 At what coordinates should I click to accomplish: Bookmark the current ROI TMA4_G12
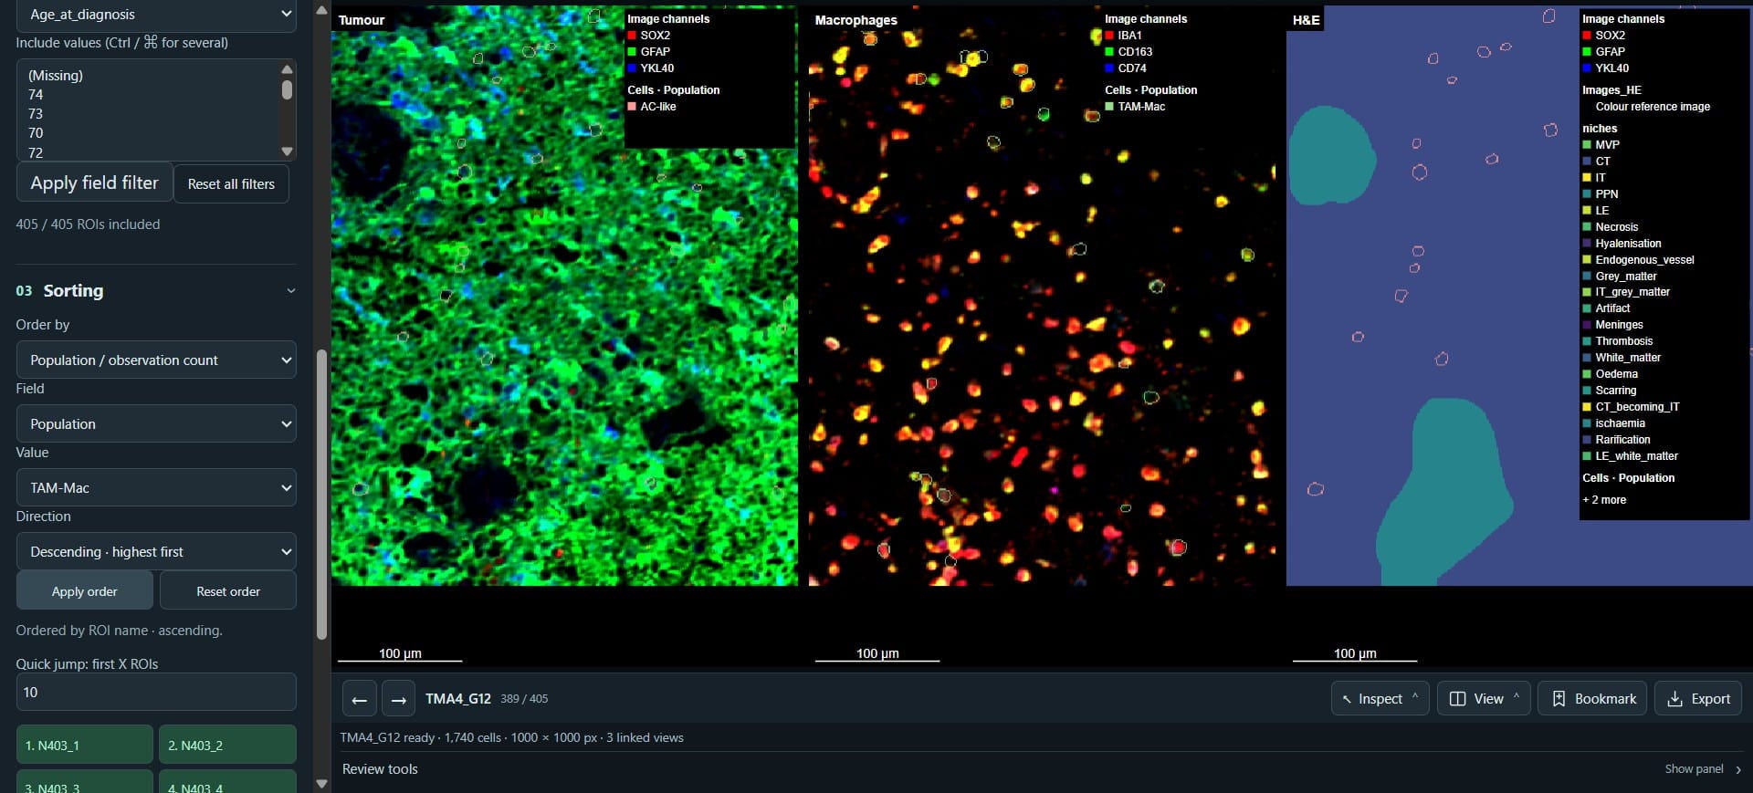coord(1592,698)
